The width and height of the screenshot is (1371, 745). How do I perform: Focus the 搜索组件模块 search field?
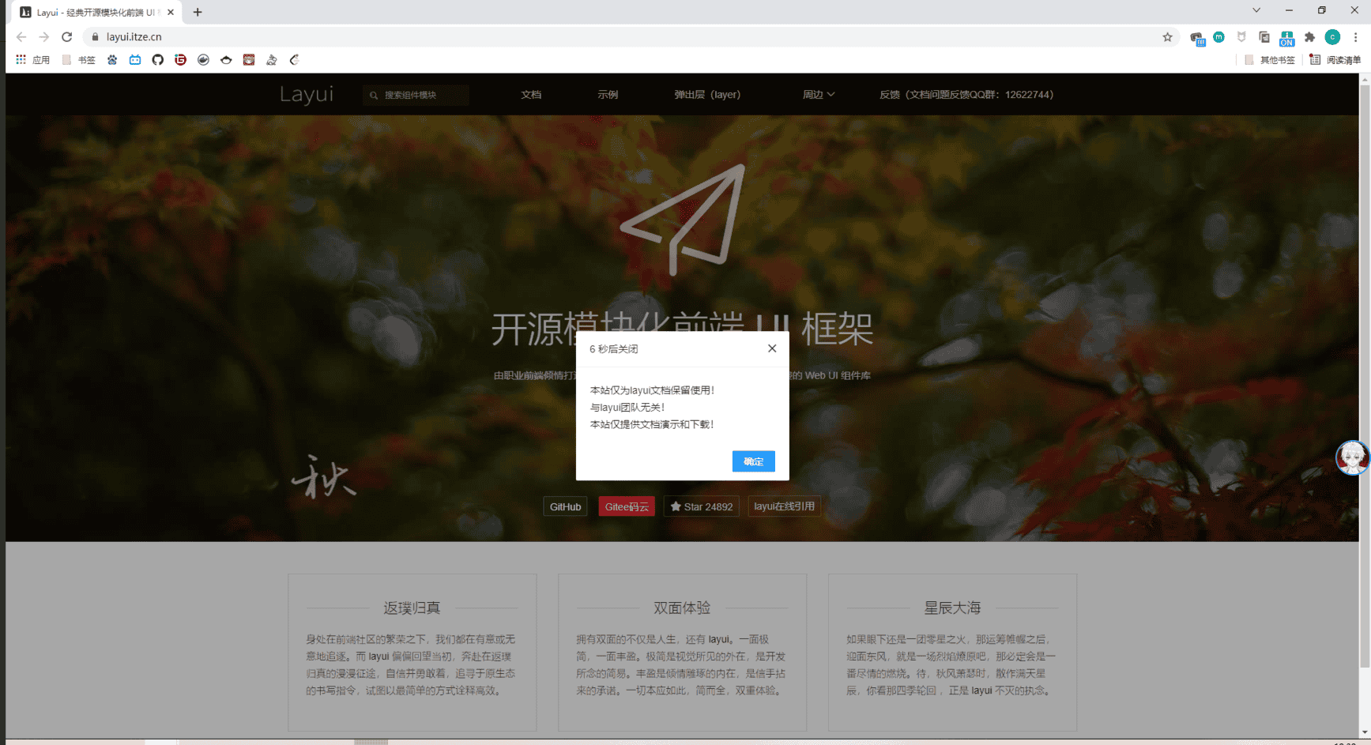tap(423, 95)
